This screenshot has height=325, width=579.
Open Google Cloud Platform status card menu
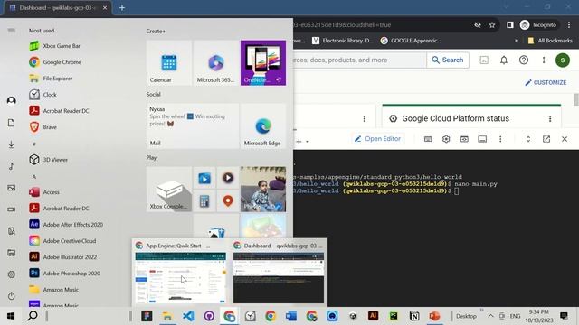550,118
